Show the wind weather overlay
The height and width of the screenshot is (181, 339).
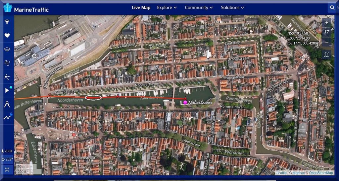coord(7,63)
